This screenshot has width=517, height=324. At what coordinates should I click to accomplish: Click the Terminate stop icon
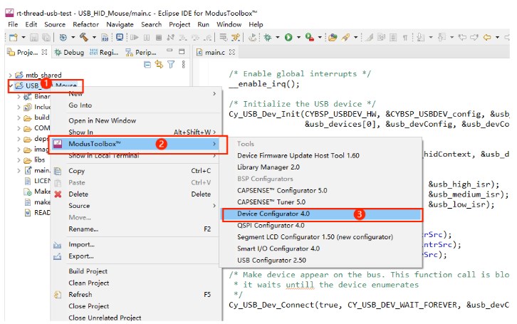click(159, 37)
